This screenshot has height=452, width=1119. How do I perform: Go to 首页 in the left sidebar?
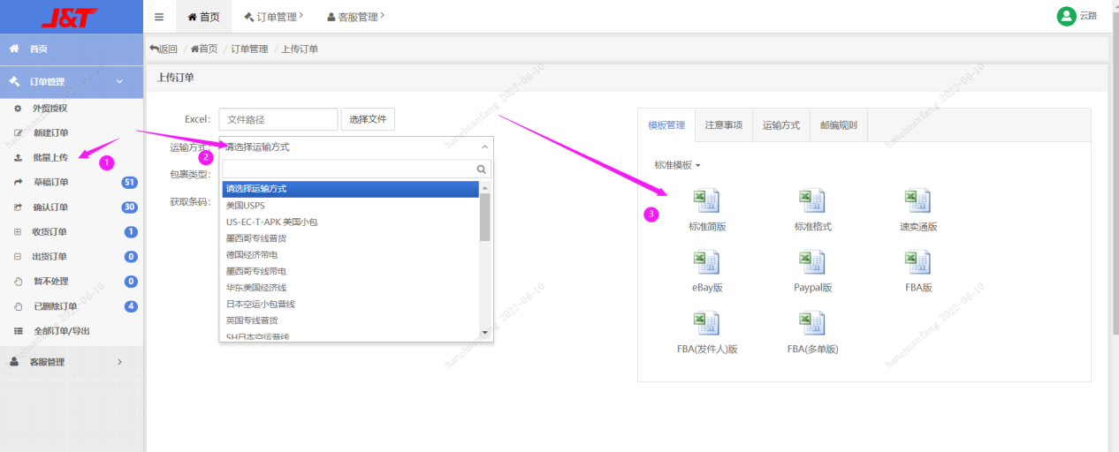pos(72,49)
